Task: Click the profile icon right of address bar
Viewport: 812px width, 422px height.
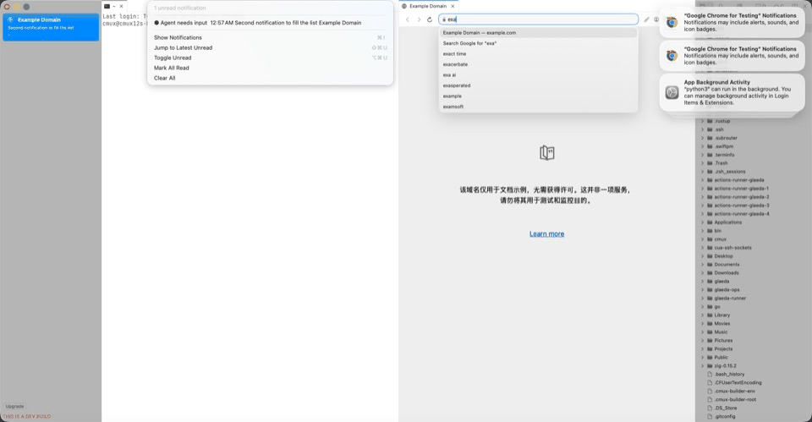Action: pos(656,19)
